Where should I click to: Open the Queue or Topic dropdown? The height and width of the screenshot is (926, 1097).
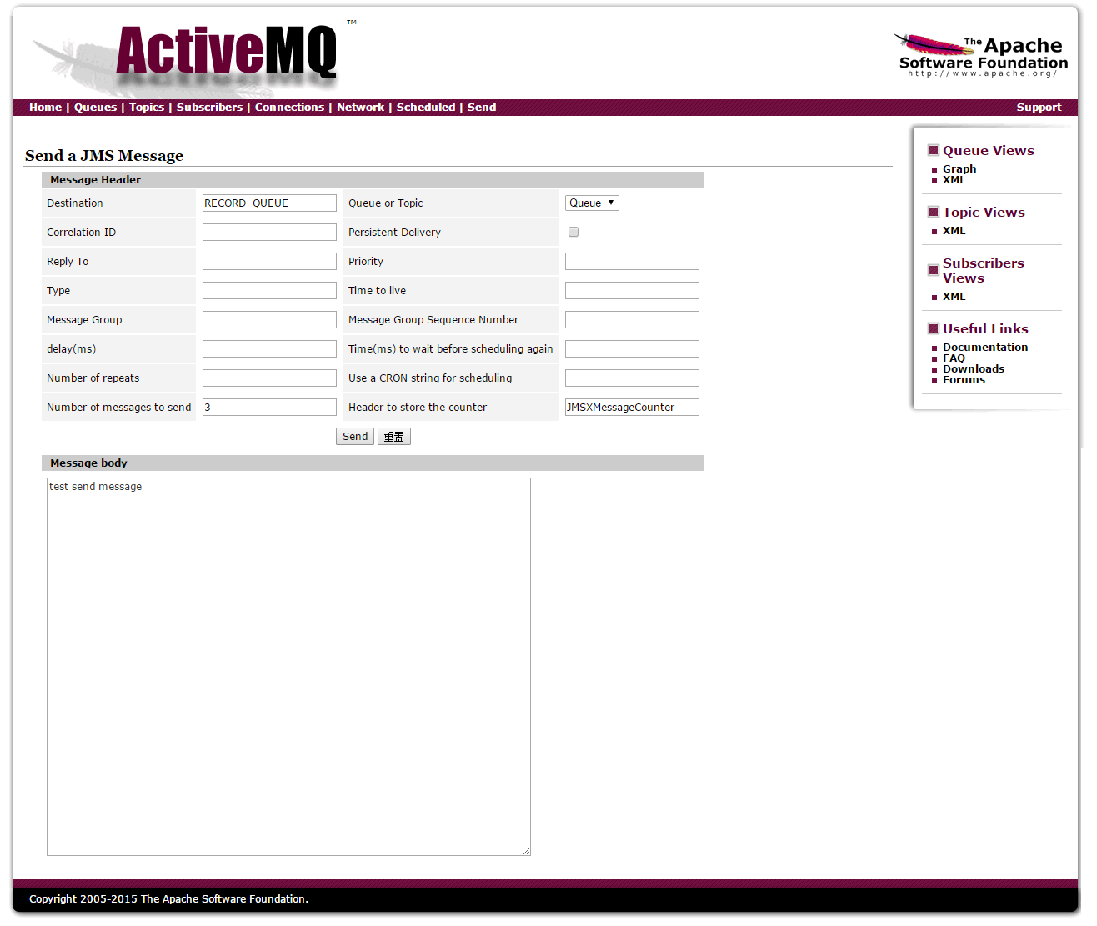click(592, 203)
